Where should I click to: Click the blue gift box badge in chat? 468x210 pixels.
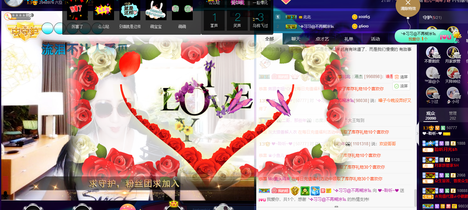(x=315, y=191)
